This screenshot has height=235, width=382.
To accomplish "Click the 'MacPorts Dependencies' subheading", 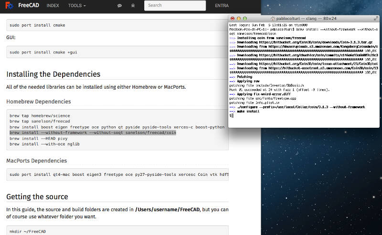I will click(x=37, y=161).
